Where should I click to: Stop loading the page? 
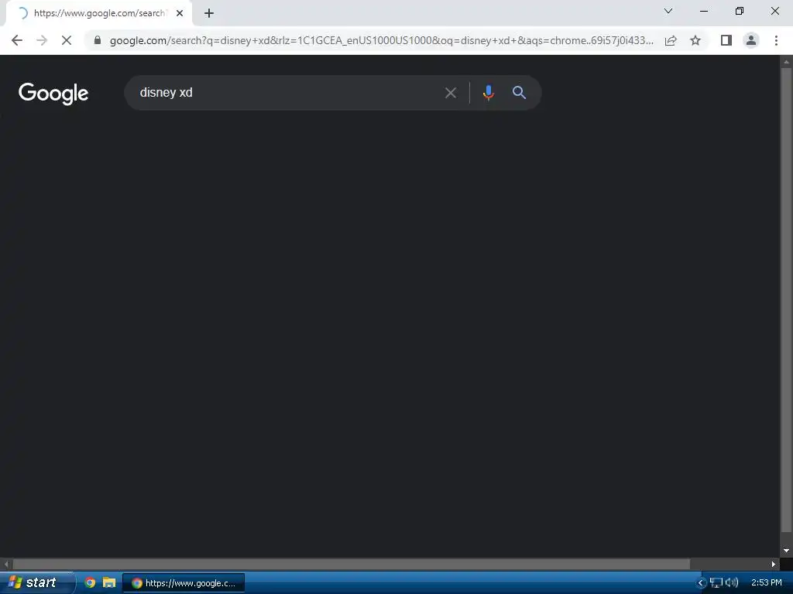pos(67,40)
